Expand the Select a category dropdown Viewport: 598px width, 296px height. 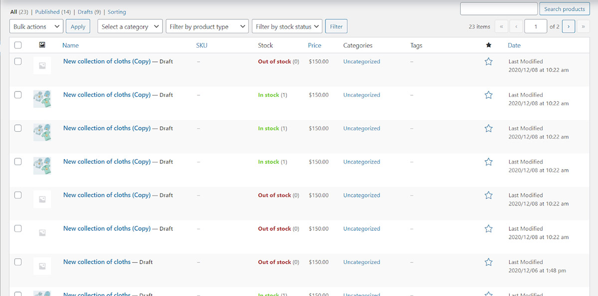coord(130,26)
